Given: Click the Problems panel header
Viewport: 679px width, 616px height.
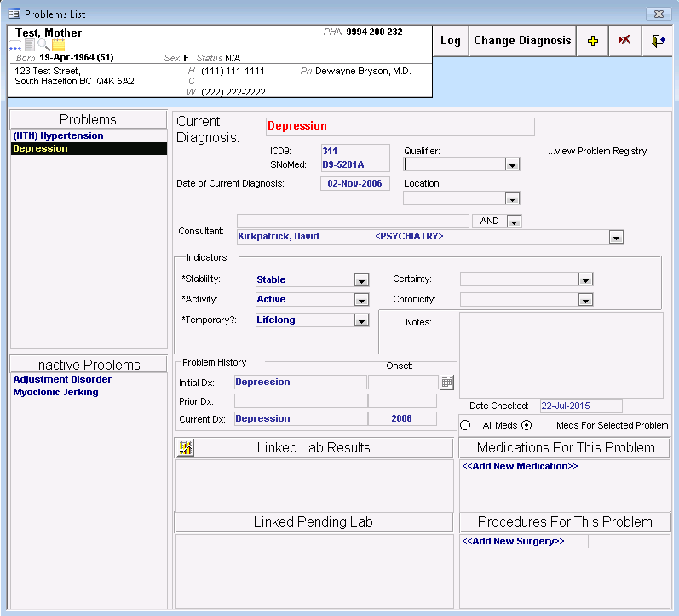Looking at the screenshot, I should pyautogui.click(x=88, y=119).
